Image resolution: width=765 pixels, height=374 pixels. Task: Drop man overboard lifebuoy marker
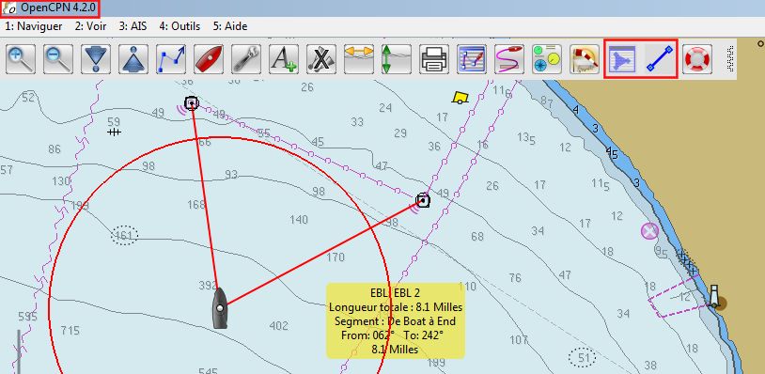pyautogui.click(x=697, y=59)
